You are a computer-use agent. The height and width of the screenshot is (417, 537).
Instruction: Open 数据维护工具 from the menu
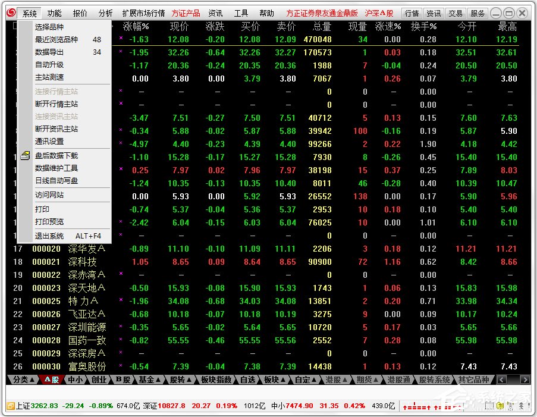tap(64, 168)
